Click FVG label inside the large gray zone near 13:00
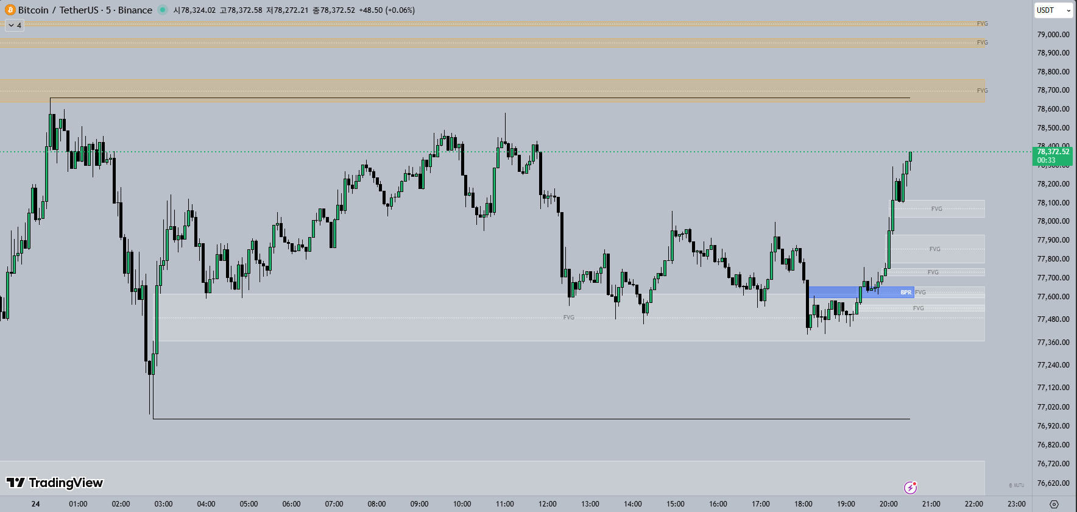The image size is (1077, 512). (569, 318)
